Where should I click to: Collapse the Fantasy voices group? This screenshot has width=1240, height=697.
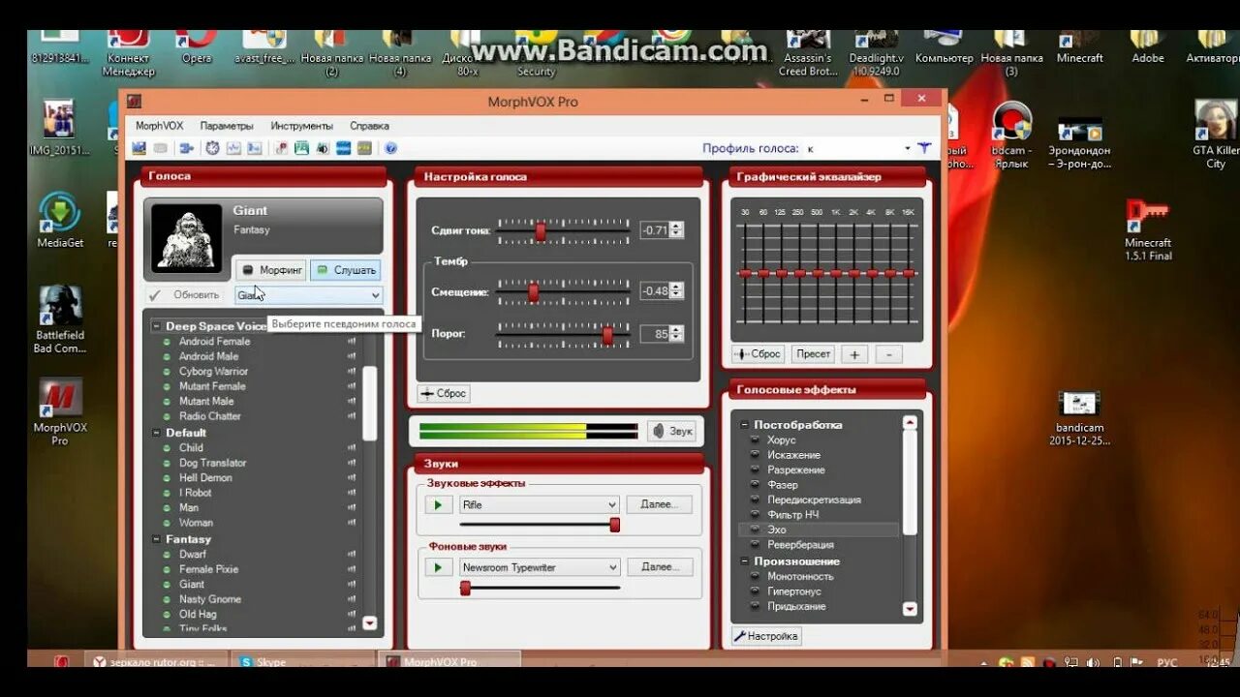(x=156, y=539)
